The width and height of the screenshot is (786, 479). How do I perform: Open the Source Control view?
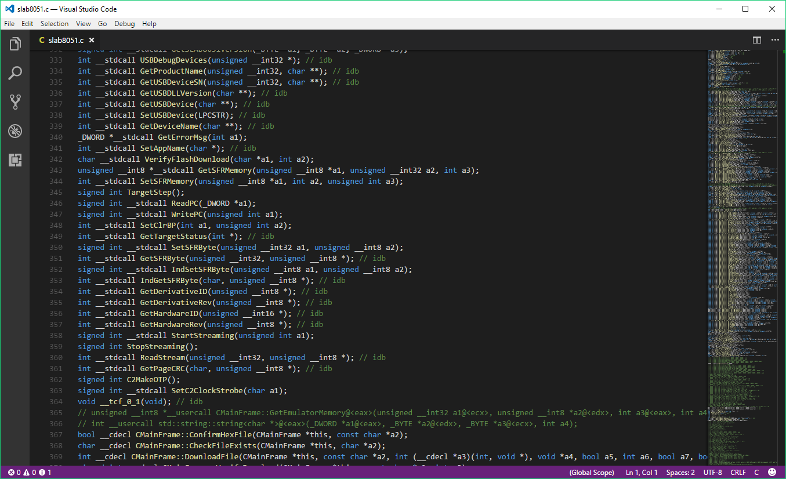tap(15, 102)
